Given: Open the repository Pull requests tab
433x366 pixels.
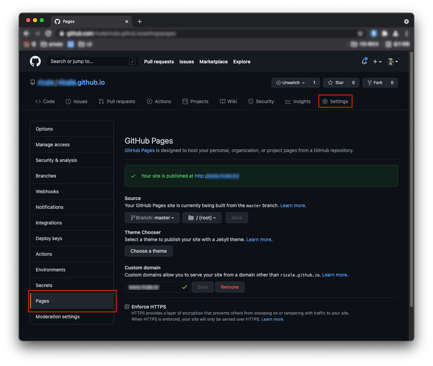Looking at the screenshot, I should pyautogui.click(x=117, y=102).
